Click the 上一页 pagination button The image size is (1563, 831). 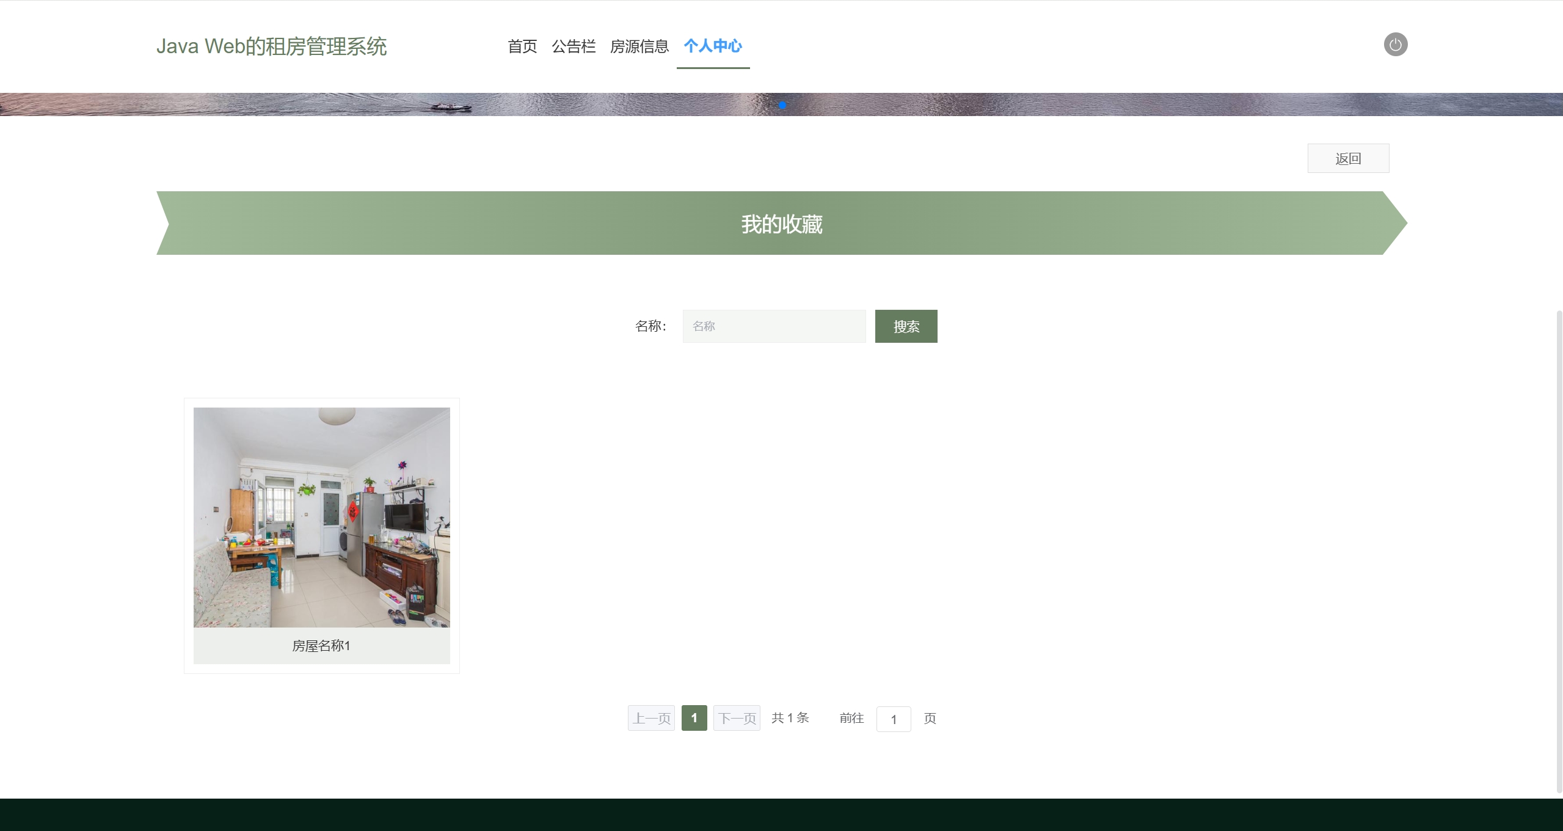click(651, 718)
